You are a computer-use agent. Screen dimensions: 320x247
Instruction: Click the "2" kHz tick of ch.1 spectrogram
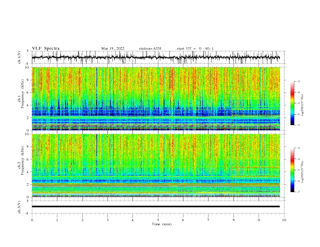29,118
